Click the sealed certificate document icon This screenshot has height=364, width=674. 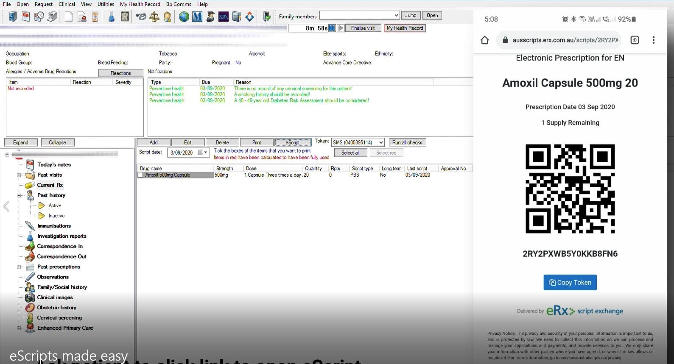point(82,17)
